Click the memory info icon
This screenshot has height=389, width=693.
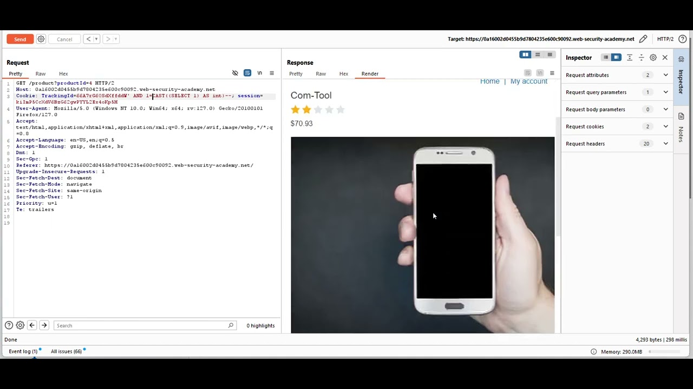pos(593,352)
